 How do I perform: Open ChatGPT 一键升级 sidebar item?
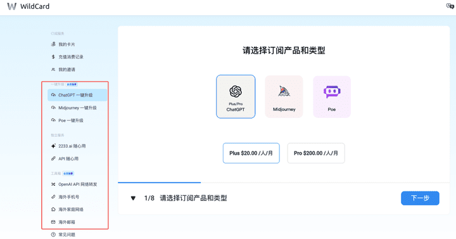(x=77, y=95)
